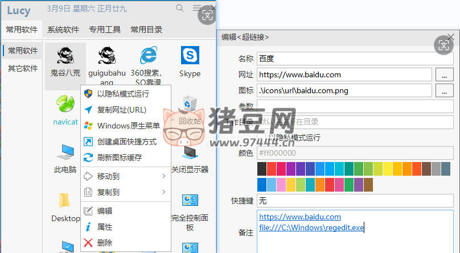The width and height of the screenshot is (460, 253).
Task: Open the https://www.baidu.com link in 备注
Action: [300, 217]
